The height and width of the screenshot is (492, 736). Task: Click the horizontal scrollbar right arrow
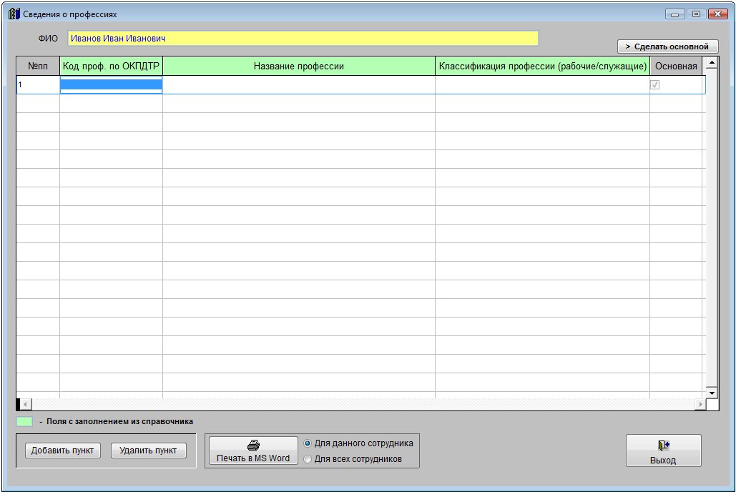(x=701, y=404)
